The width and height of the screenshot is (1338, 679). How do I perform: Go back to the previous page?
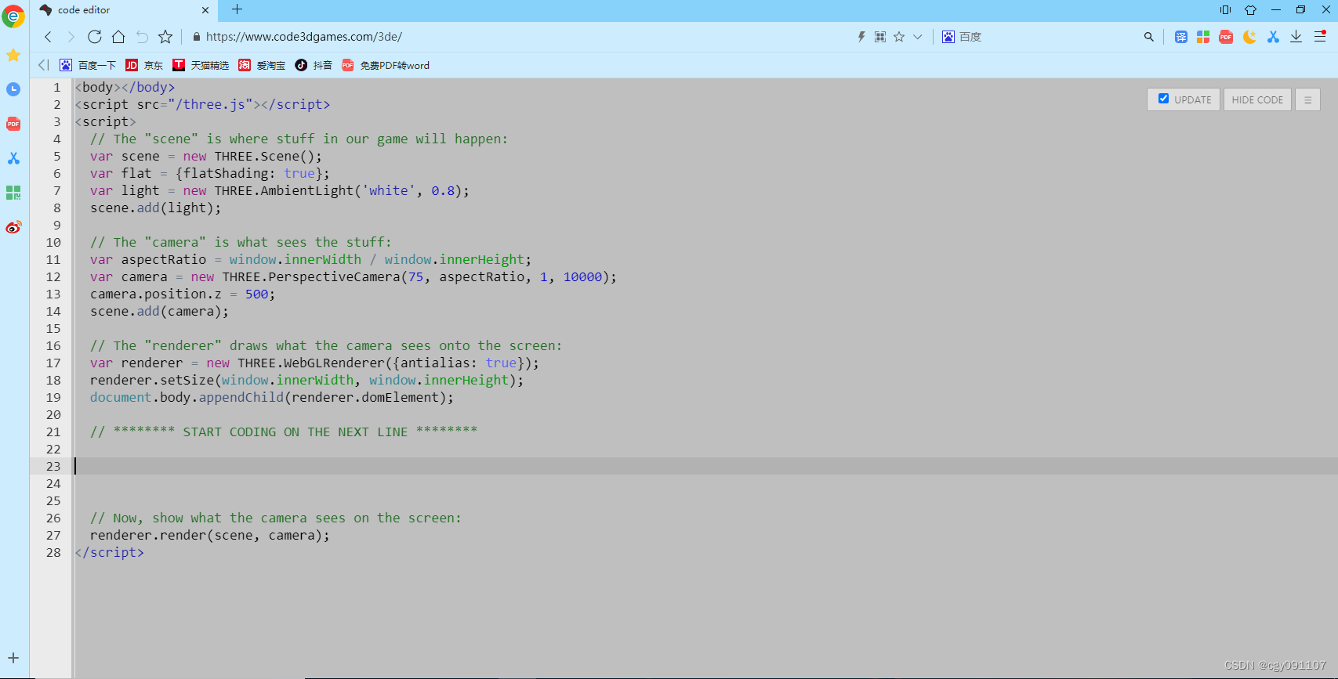click(x=49, y=37)
